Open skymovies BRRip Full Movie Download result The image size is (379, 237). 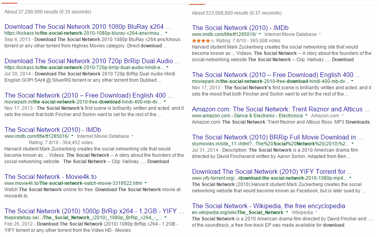click(277, 137)
